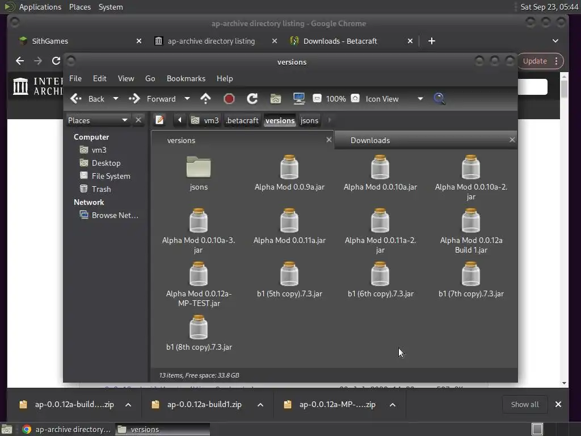Switch to Downloads - Betacraft Chrome tab
The width and height of the screenshot is (581, 436).
[351, 41]
